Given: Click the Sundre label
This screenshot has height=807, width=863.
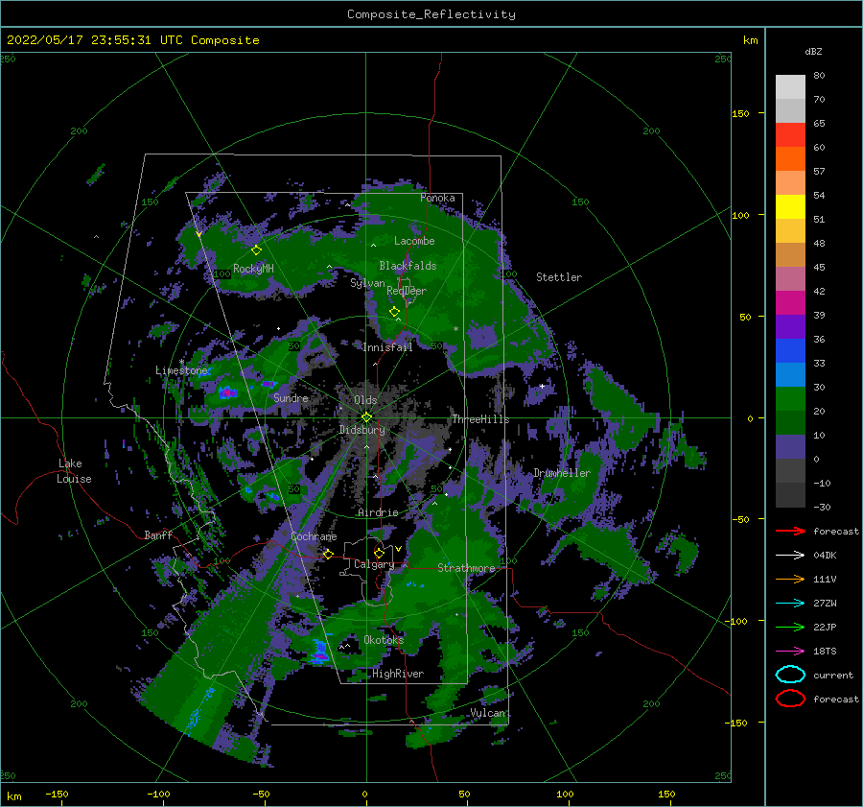Looking at the screenshot, I should 291,397.
